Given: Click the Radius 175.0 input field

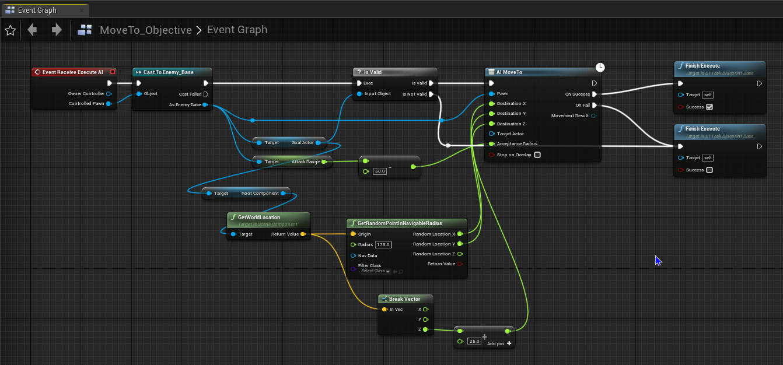Looking at the screenshot, I should click(x=383, y=245).
